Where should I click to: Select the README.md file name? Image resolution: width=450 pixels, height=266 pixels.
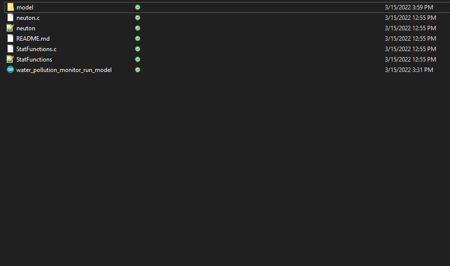[33, 39]
